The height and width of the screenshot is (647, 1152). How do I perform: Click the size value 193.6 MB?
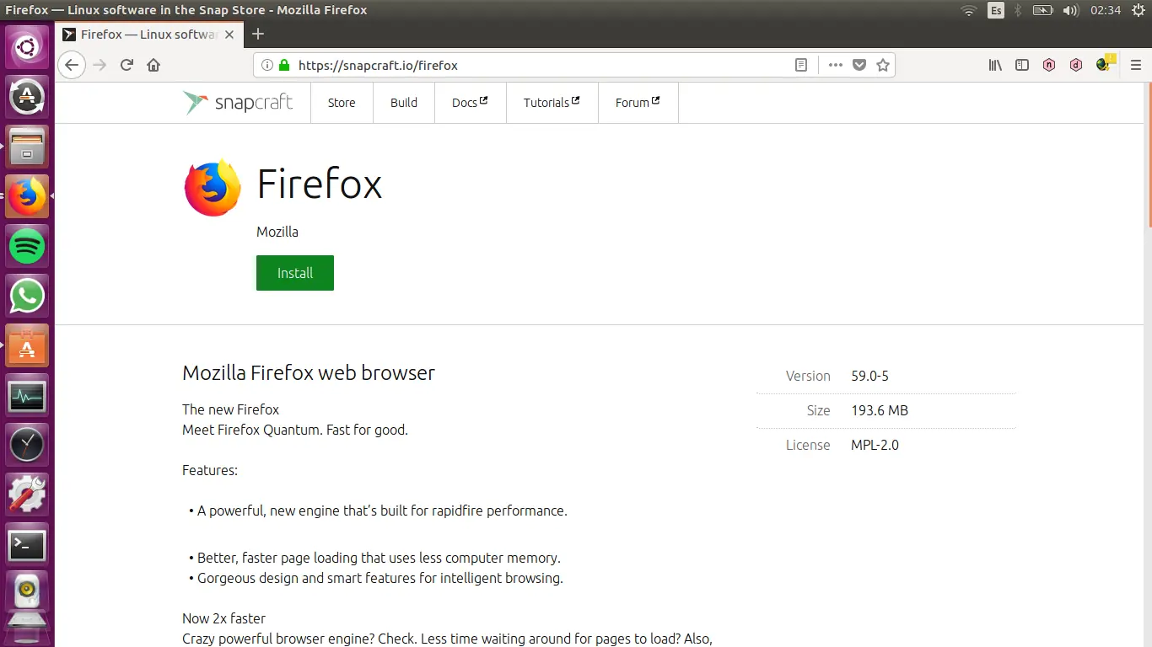[x=880, y=411]
